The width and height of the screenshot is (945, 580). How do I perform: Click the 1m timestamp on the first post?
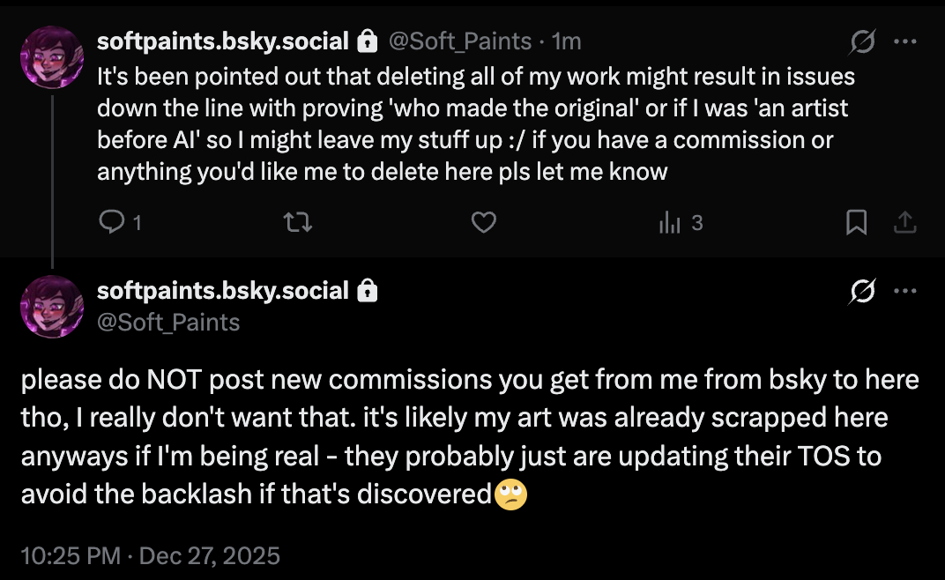(x=566, y=41)
